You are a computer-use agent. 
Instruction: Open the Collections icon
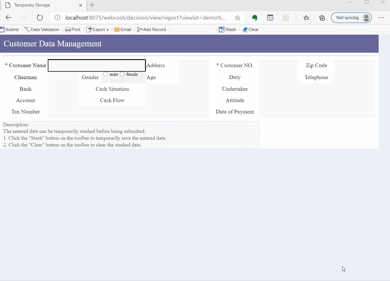322,18
